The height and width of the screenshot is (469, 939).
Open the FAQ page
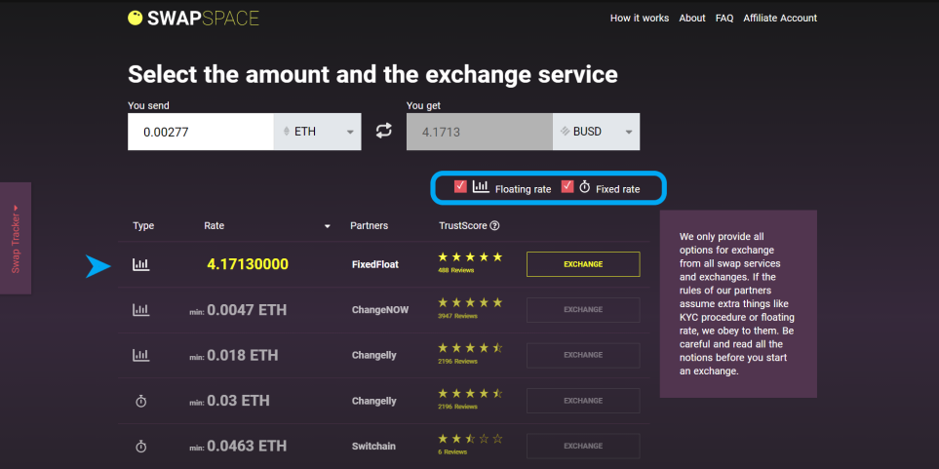(724, 18)
